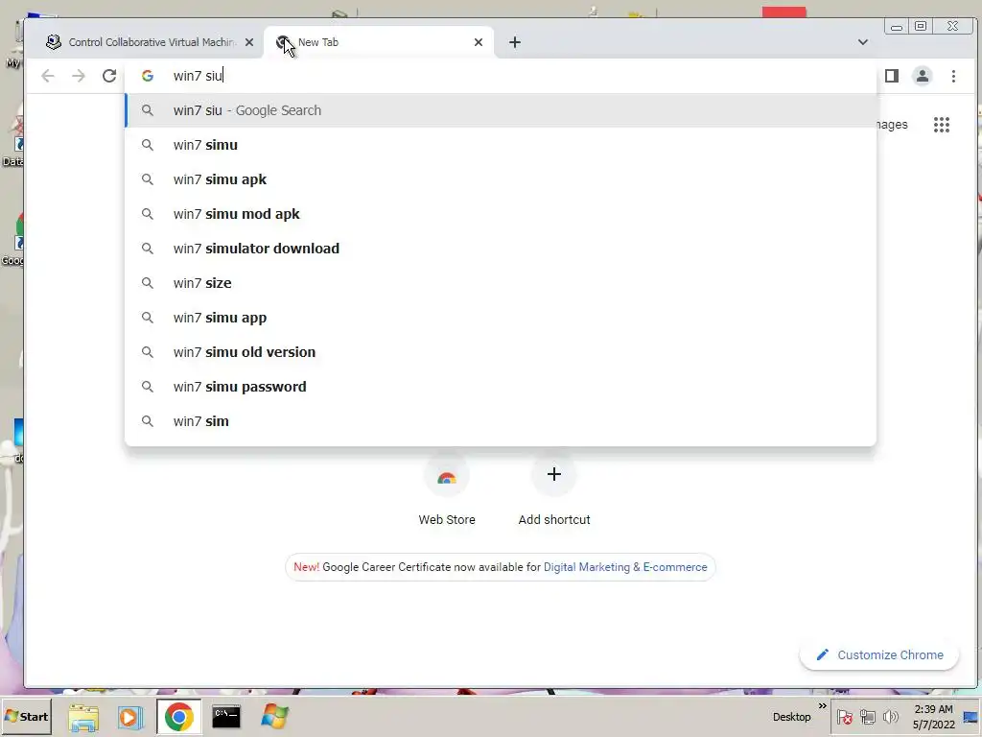Screen dimensions: 982x737
Task: Launch Windows Media Player from taskbar
Action: (x=130, y=717)
